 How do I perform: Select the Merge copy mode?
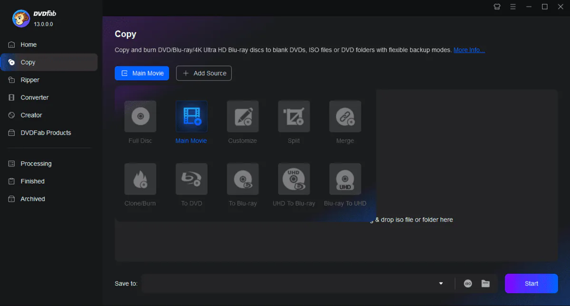click(345, 116)
